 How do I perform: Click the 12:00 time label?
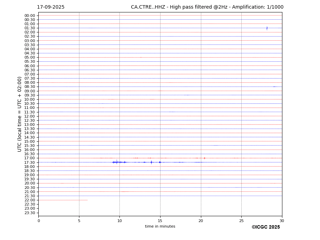click(x=30, y=116)
